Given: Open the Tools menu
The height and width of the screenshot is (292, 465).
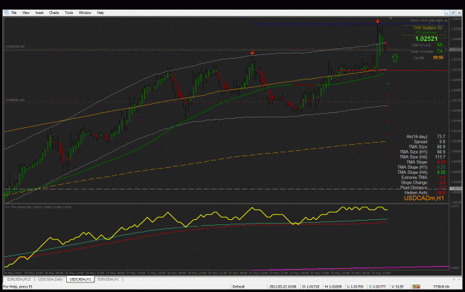Looking at the screenshot, I should pos(68,13).
